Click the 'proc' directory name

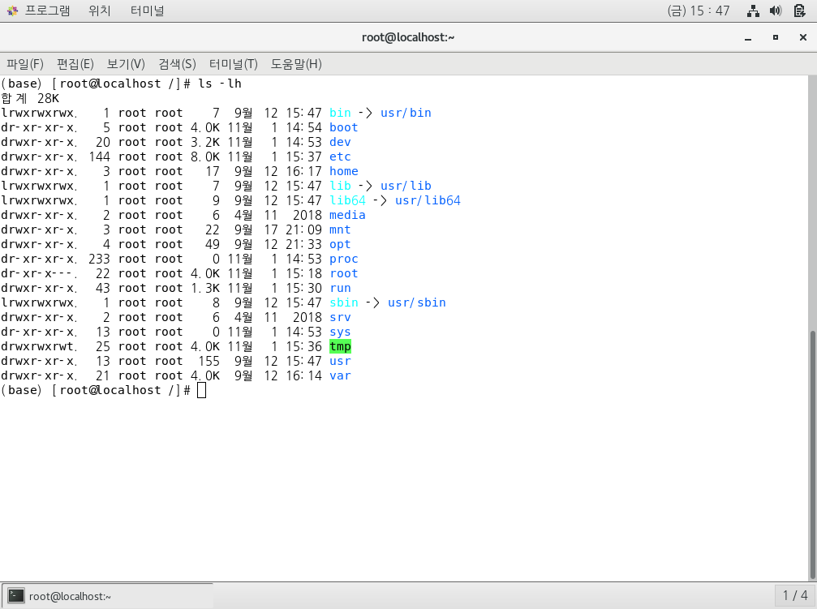tap(344, 259)
